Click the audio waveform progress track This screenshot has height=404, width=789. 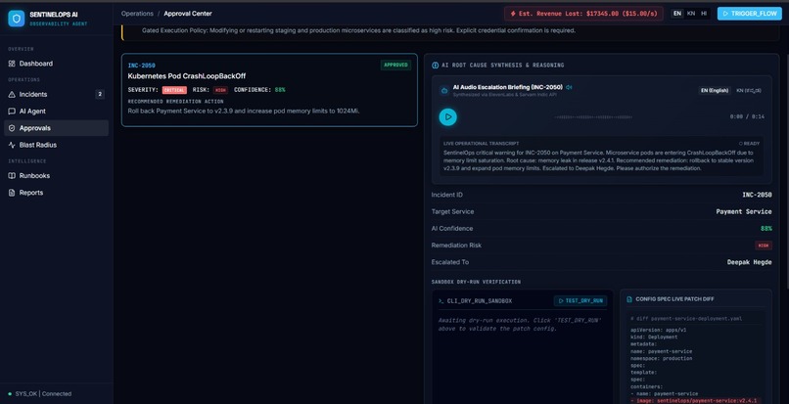tap(593, 117)
